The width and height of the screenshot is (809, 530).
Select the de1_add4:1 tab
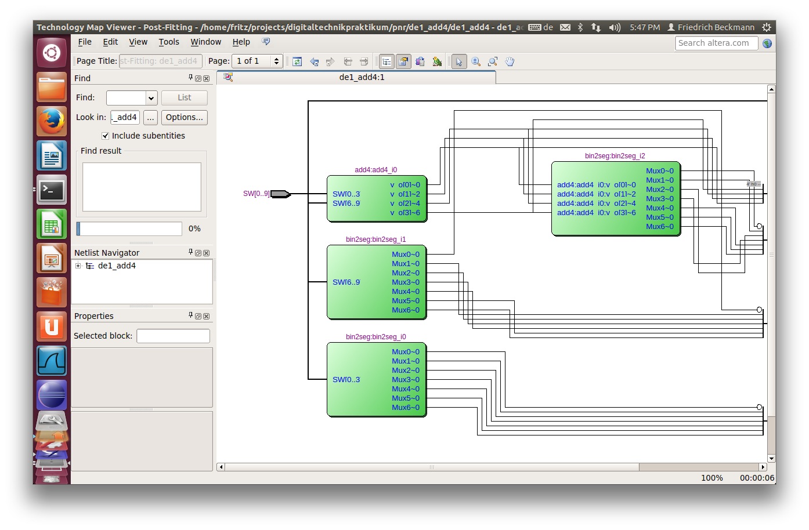click(361, 77)
